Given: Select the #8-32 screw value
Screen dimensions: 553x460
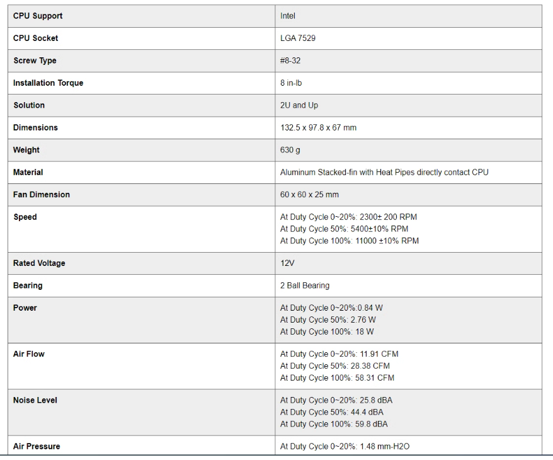Looking at the screenshot, I should coord(291,60).
